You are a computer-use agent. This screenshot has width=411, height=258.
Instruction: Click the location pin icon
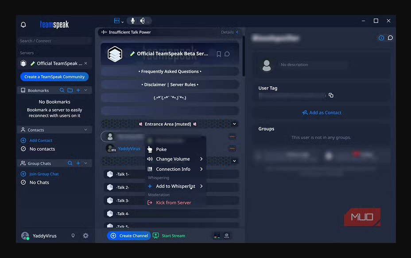pyautogui.click(x=73, y=235)
